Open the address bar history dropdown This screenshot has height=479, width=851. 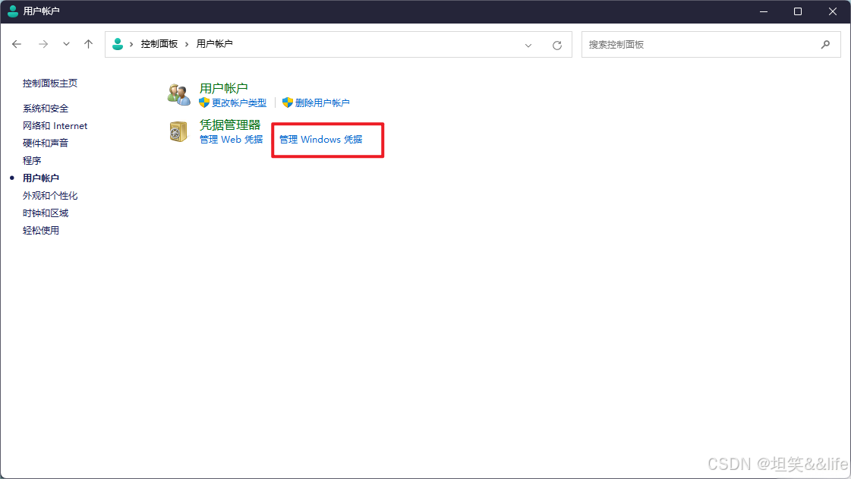[528, 45]
